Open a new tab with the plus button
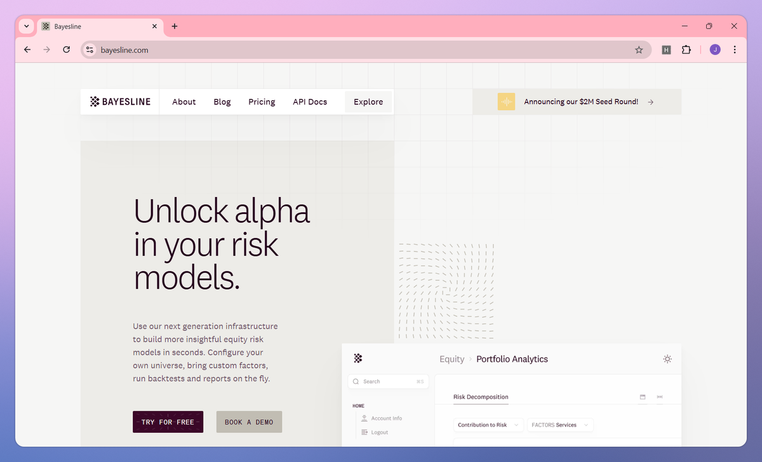This screenshot has height=462, width=762. 175,27
